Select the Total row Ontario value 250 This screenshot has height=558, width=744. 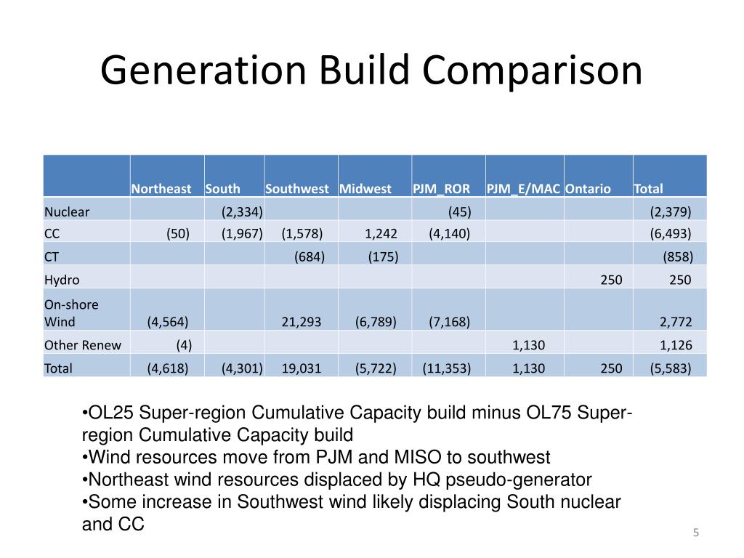611,368
